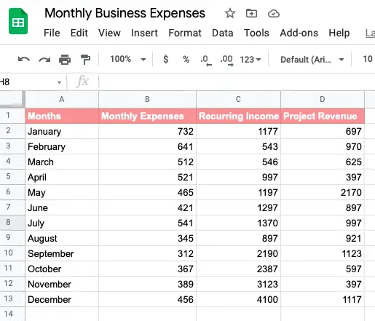Open the 123 more formats dropdown
This screenshot has height=321, width=375.
pyautogui.click(x=250, y=60)
